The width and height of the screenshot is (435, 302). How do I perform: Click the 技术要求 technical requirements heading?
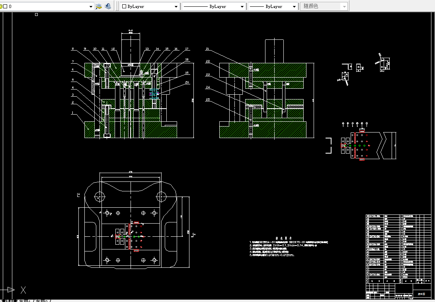pyautogui.click(x=283, y=238)
